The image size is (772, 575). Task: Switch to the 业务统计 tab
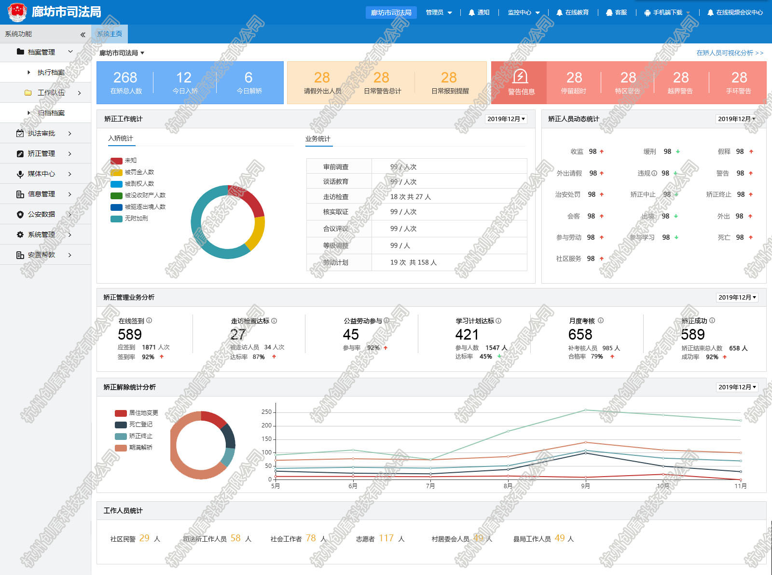coord(317,139)
